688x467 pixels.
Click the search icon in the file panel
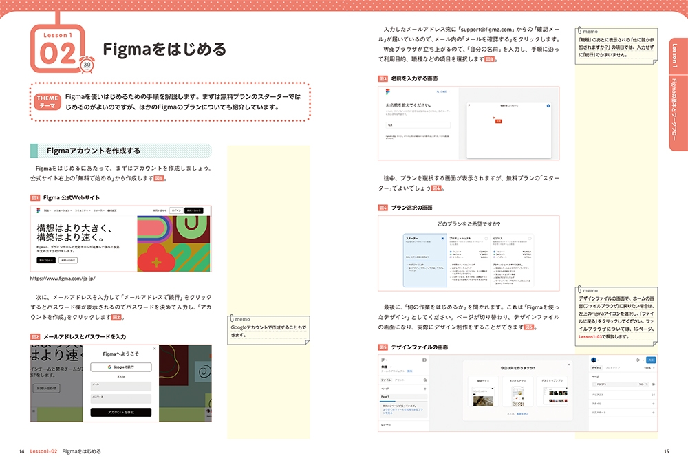(x=424, y=380)
